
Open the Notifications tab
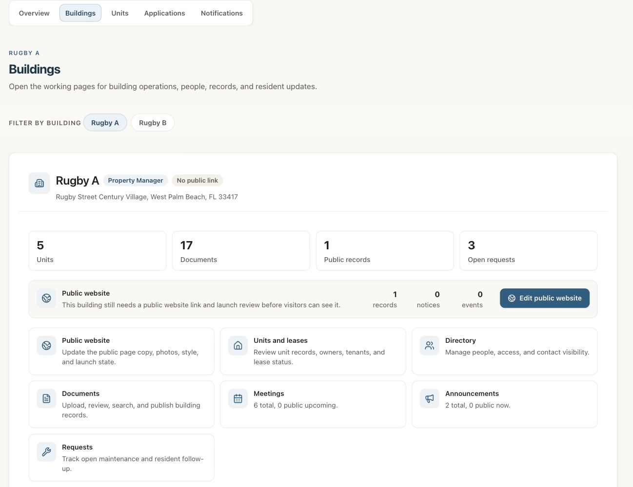point(222,13)
